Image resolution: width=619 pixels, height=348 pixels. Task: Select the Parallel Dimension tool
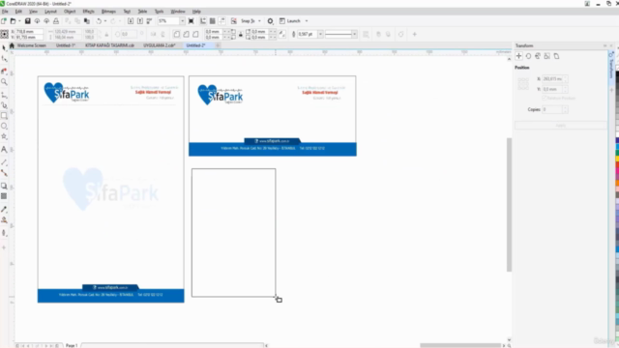coord(4,162)
